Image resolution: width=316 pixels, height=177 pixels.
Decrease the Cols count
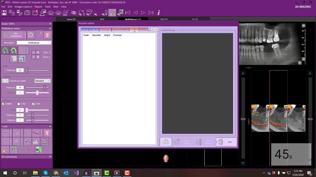coord(34,53)
